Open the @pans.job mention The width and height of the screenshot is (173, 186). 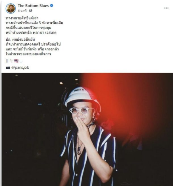point(20,67)
